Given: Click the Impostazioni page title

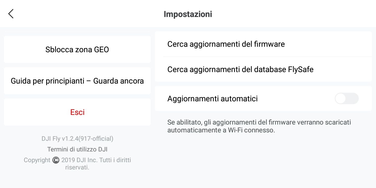Looking at the screenshot, I should click(x=188, y=14).
